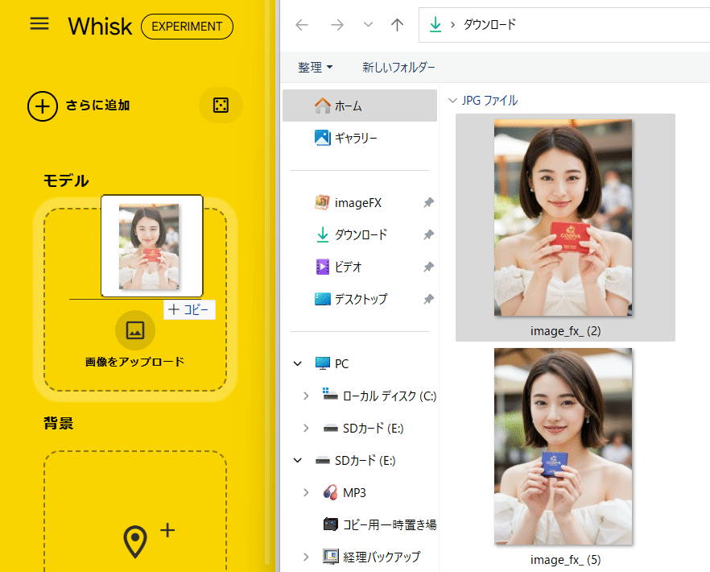Open the imageFX folder in the sidebar
The height and width of the screenshot is (572, 710).
[x=358, y=202]
